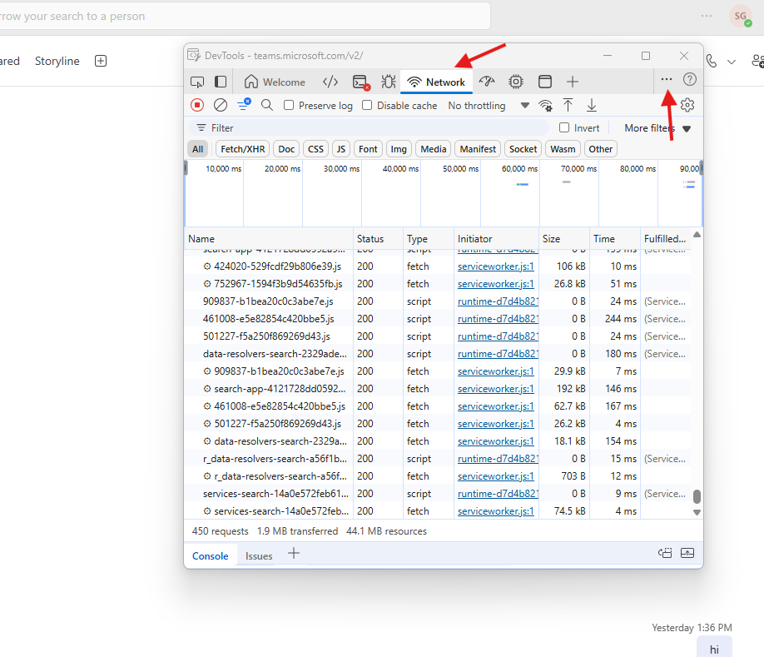Enable the Preserve log checkbox
764x657 pixels.
tap(289, 106)
